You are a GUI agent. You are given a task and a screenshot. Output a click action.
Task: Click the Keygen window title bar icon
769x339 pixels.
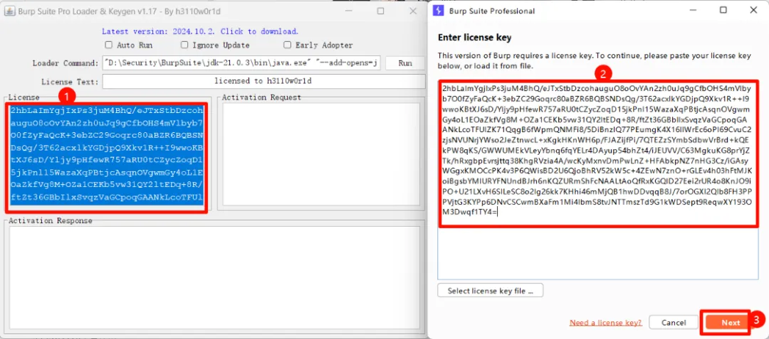coord(9,11)
